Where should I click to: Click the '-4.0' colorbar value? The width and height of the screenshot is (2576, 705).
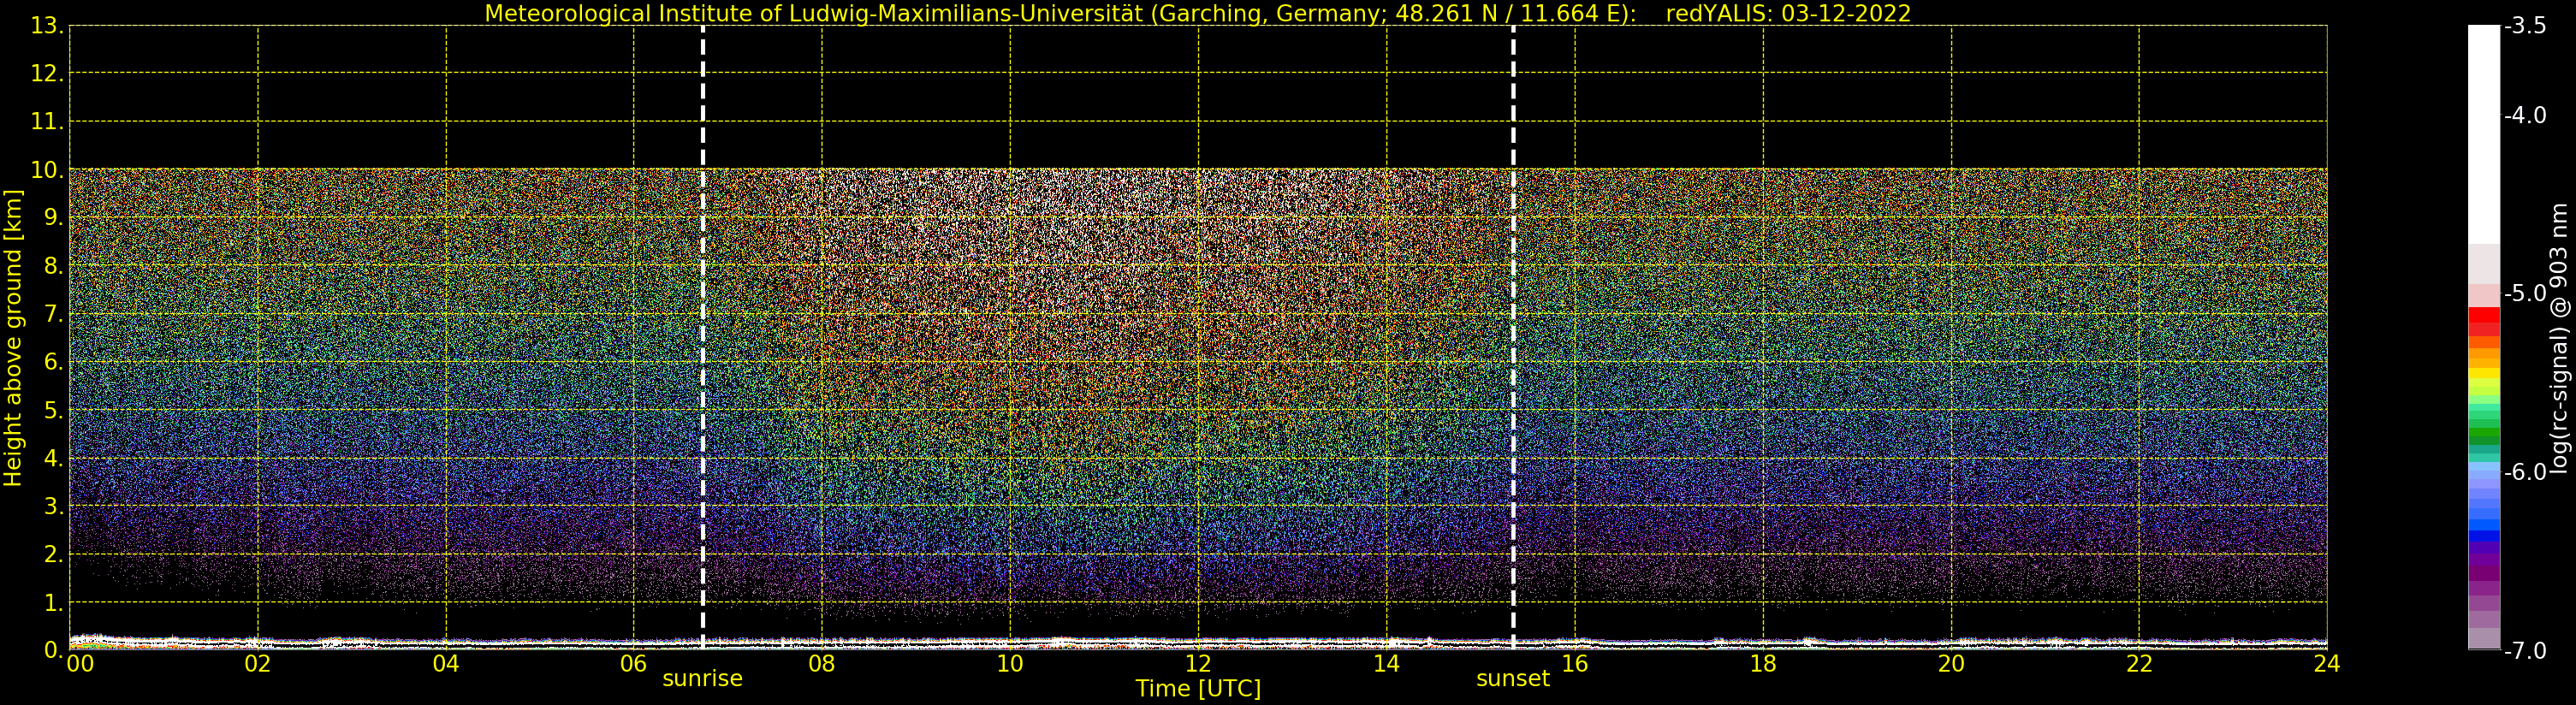(x=2525, y=115)
